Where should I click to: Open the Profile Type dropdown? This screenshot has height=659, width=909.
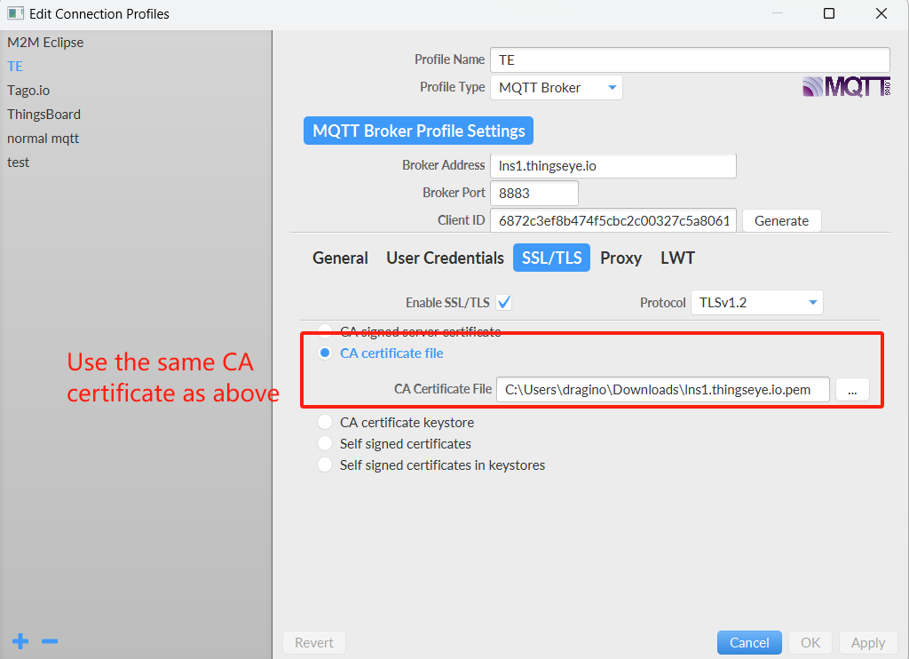(x=557, y=88)
